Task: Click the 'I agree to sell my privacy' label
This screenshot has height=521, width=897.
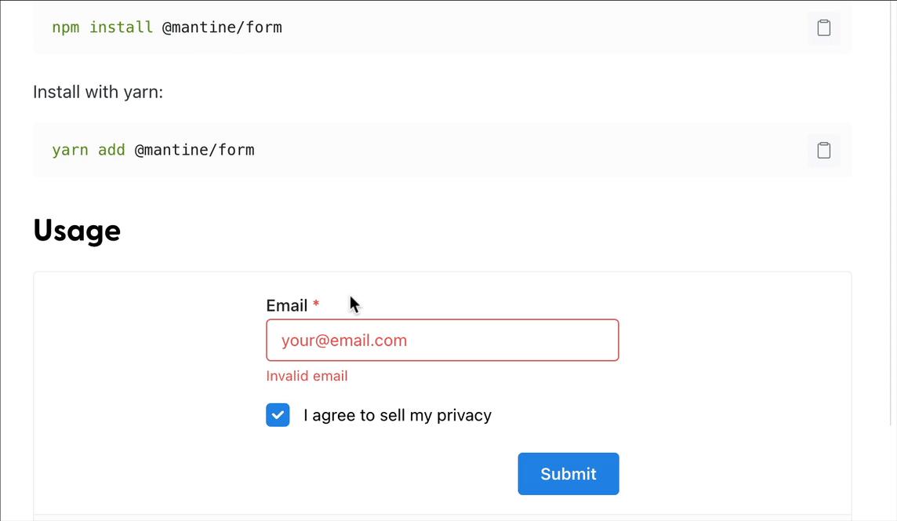Action: tap(398, 415)
